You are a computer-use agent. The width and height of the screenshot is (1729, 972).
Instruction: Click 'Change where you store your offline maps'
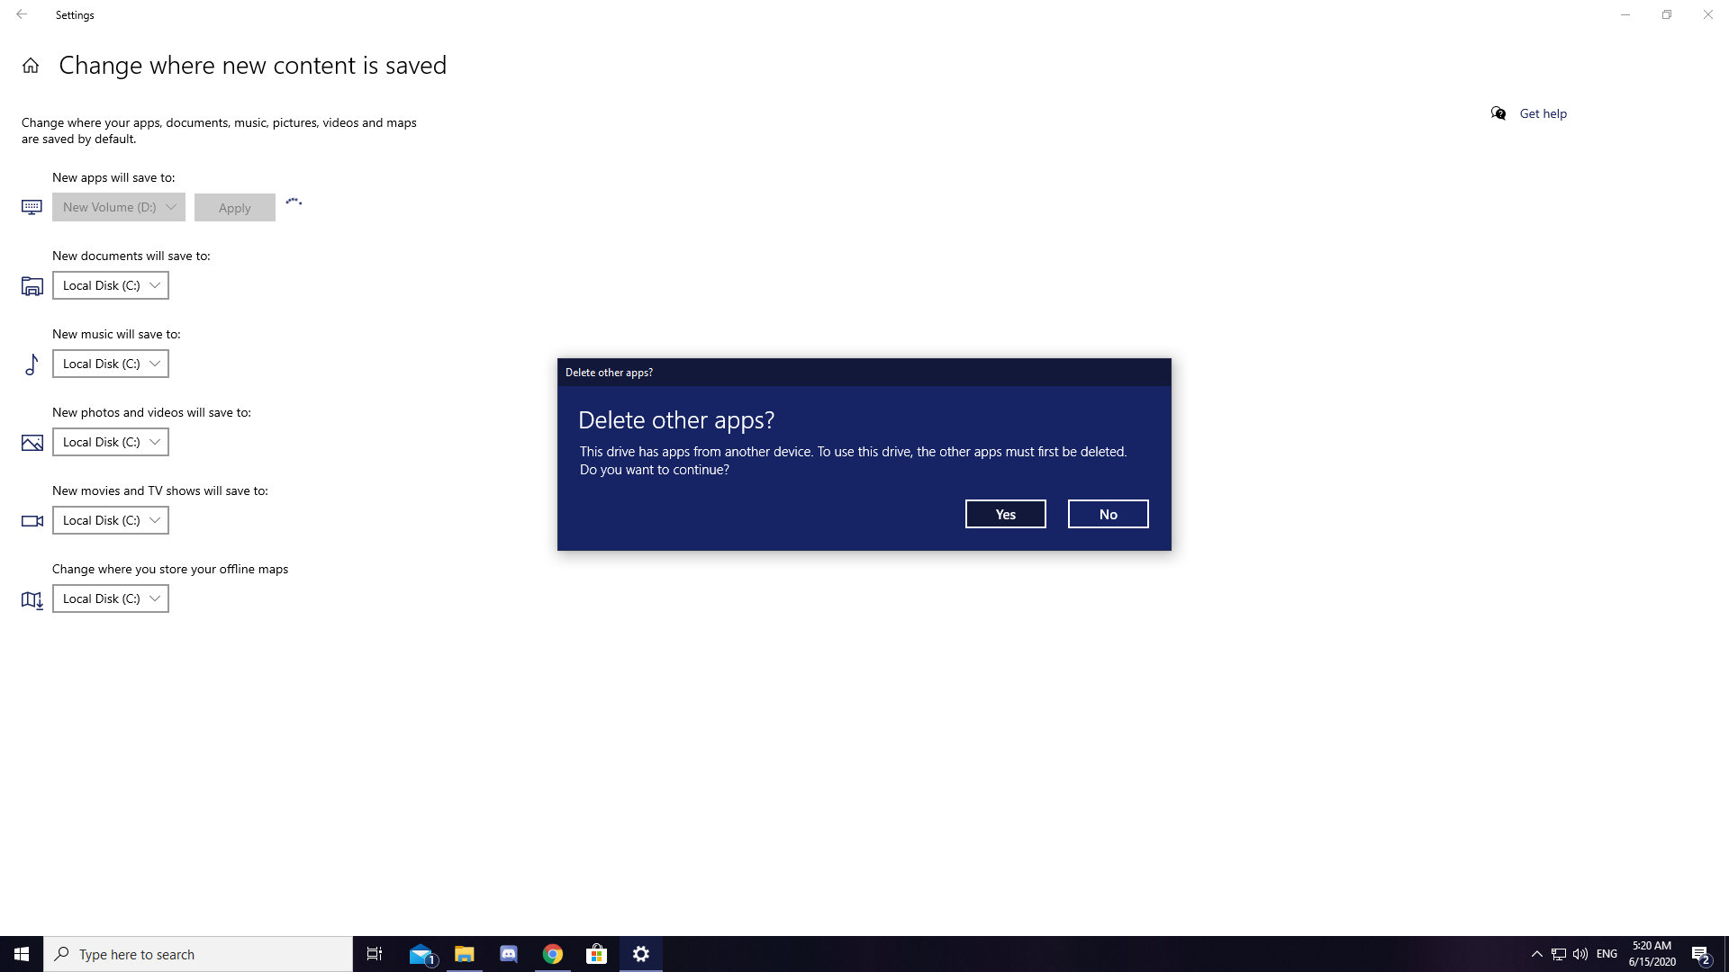pyautogui.click(x=170, y=570)
